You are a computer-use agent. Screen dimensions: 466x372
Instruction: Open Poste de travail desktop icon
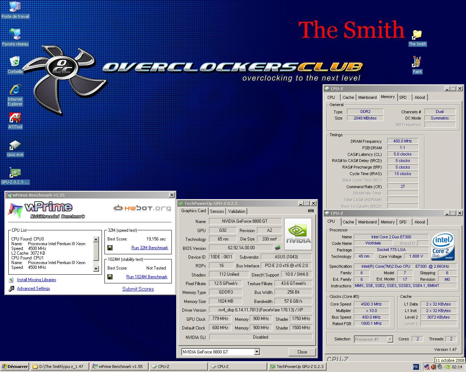pyautogui.click(x=15, y=10)
